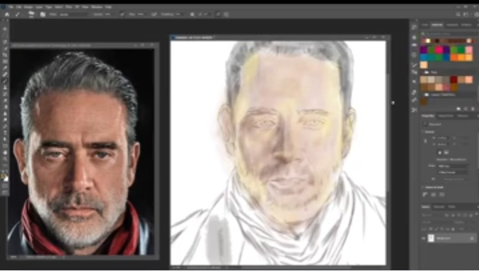This screenshot has height=271, width=479.
Task: Set canvas orientation to landscape
Action: (x=446, y=152)
